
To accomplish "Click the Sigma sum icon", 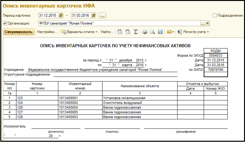I will pos(136,32).
